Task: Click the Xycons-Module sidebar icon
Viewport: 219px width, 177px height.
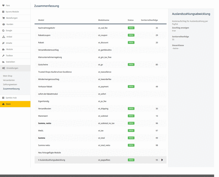Action: (x=3, y=12)
